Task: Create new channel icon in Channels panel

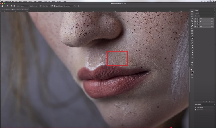Action: point(209,102)
